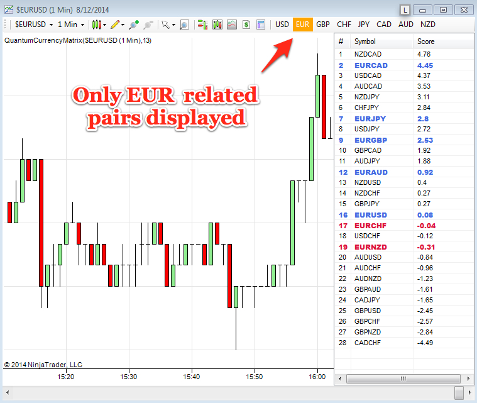This screenshot has width=477, height=403.
Task: Toggle the CHF currency filter
Action: coord(344,25)
